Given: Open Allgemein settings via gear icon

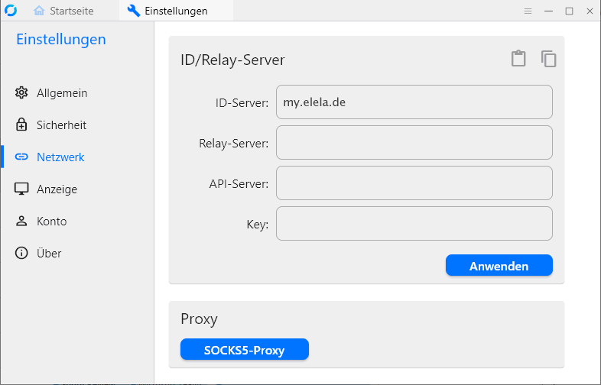Looking at the screenshot, I should pyautogui.click(x=21, y=93).
